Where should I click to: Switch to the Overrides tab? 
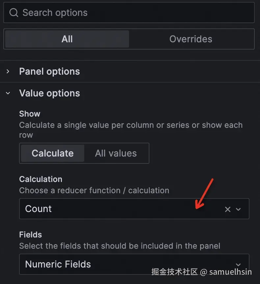click(x=191, y=39)
